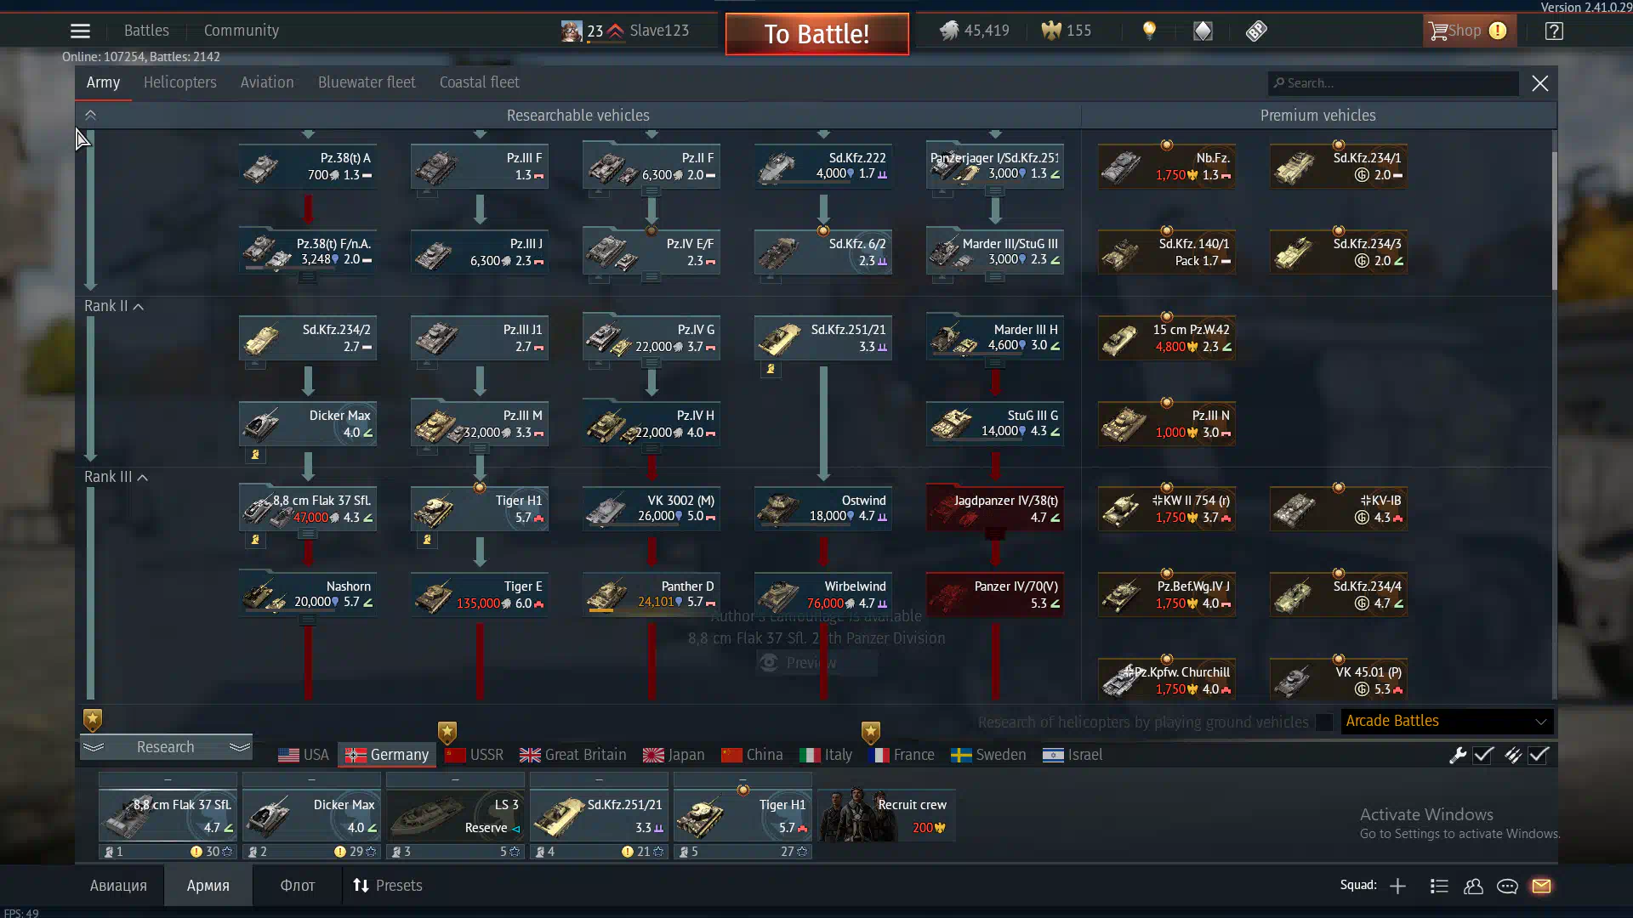Expand Pz.IV G vehicle group

651,364
